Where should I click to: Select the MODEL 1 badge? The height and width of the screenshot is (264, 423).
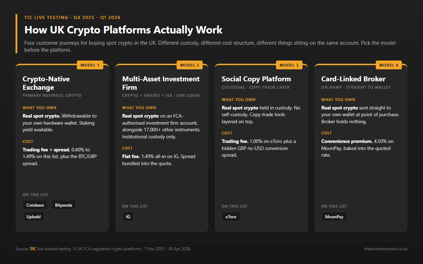tap(90, 65)
